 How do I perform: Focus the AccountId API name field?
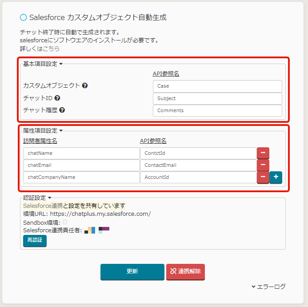[198, 177]
